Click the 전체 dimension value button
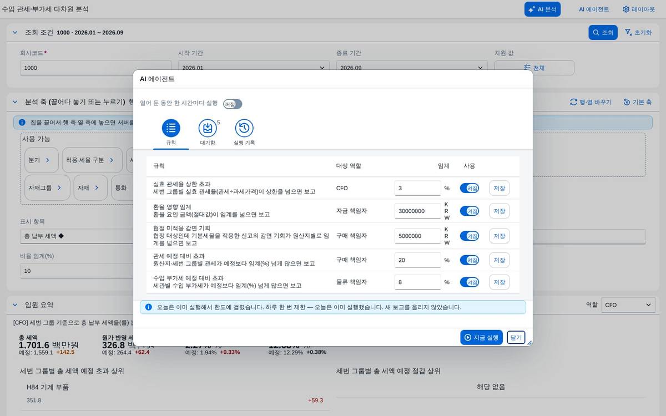The image size is (666, 416). coord(534,68)
